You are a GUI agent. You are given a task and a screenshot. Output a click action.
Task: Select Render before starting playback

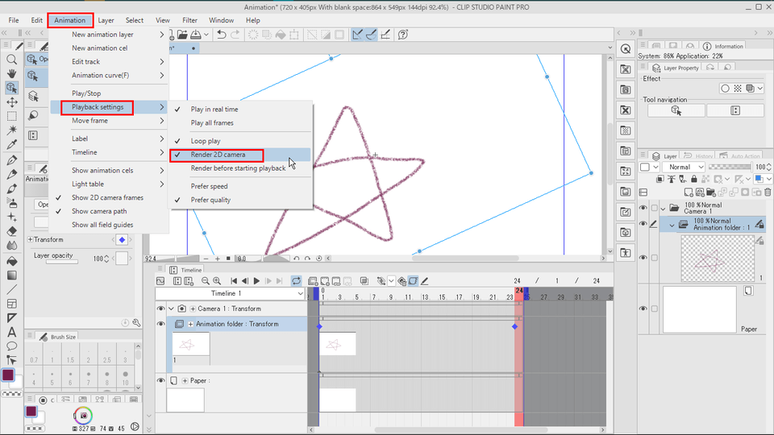241,168
